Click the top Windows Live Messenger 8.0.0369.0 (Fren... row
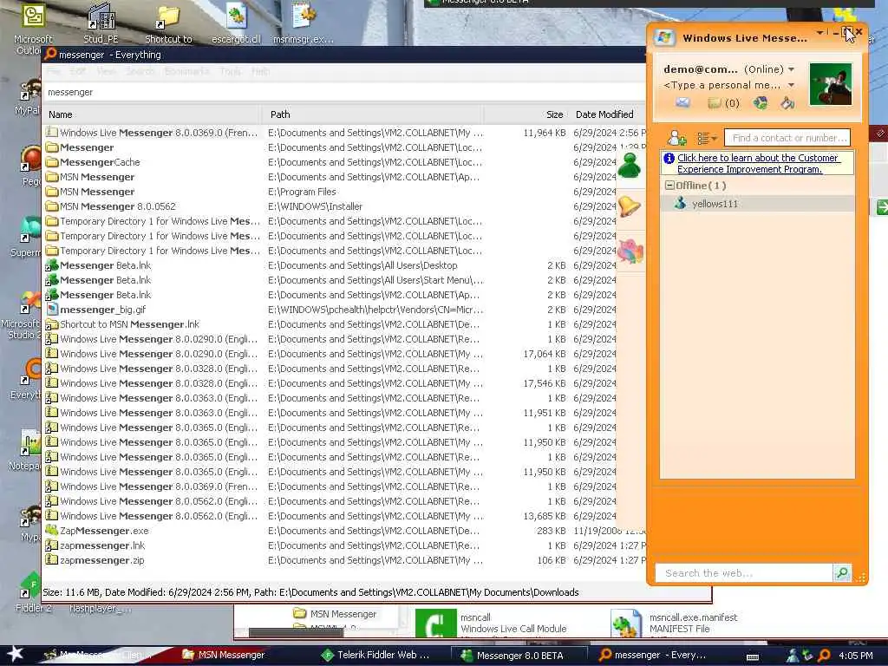Viewport: 888px width, 666px height. pos(343,133)
